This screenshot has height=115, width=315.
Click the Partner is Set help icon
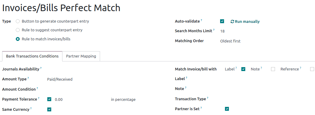coord(201,108)
